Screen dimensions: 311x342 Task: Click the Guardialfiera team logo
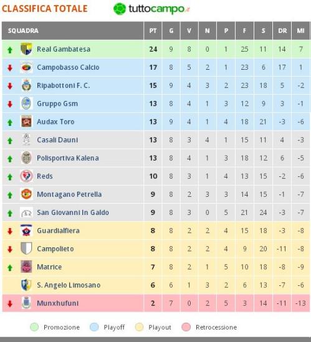[x=26, y=230]
